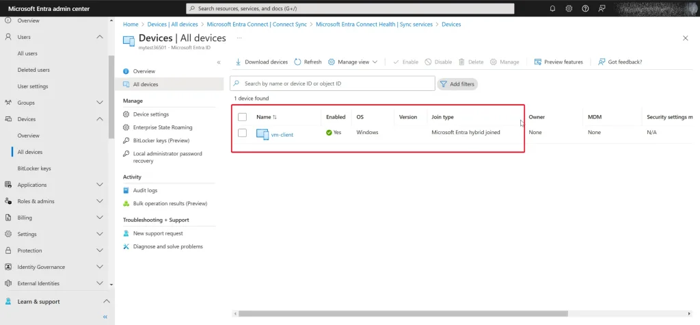This screenshot has height=325, width=700.
Task: Click Add filters button
Action: point(457,84)
